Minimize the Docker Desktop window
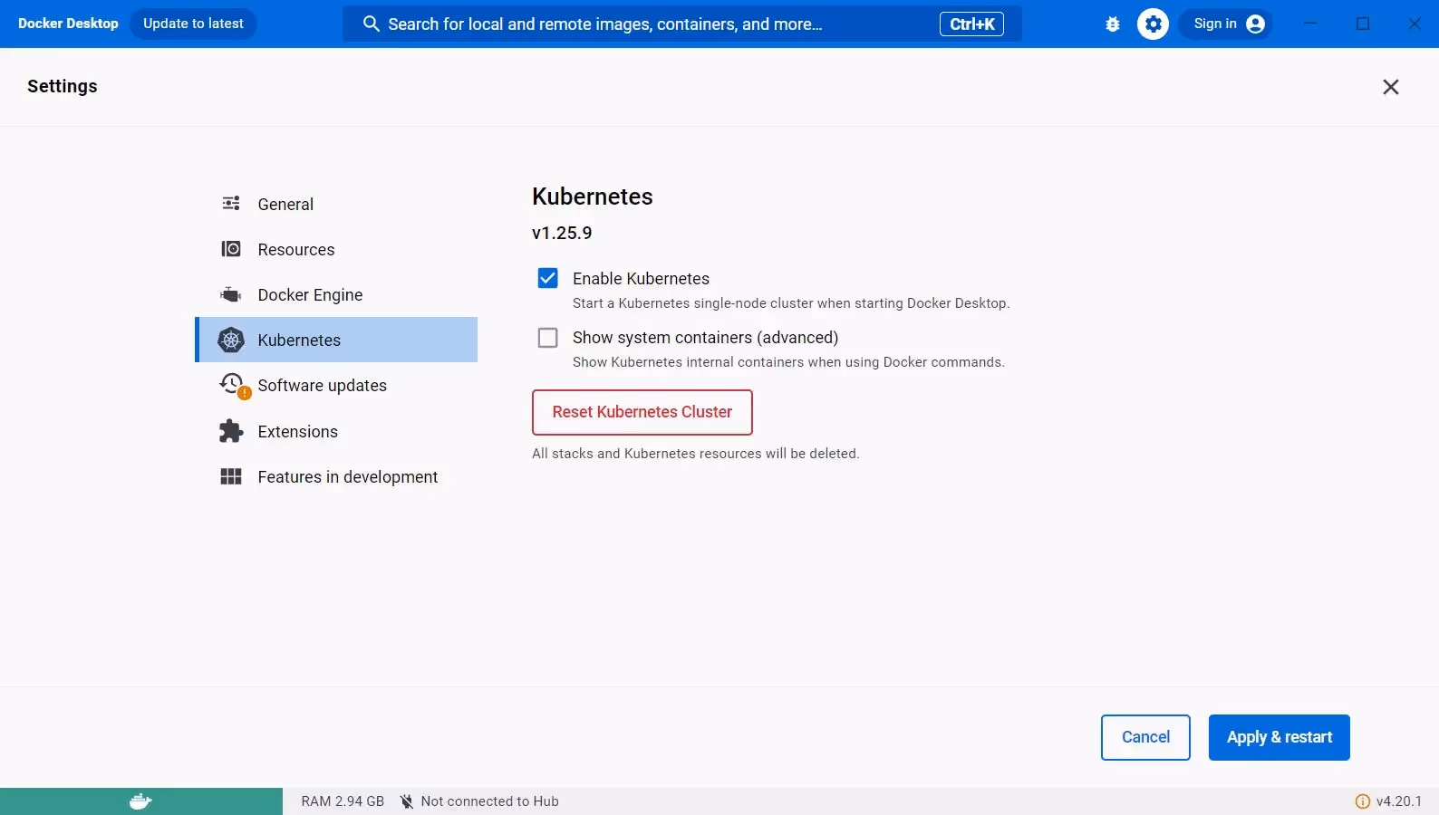Viewport: 1439px width, 815px height. tap(1310, 24)
